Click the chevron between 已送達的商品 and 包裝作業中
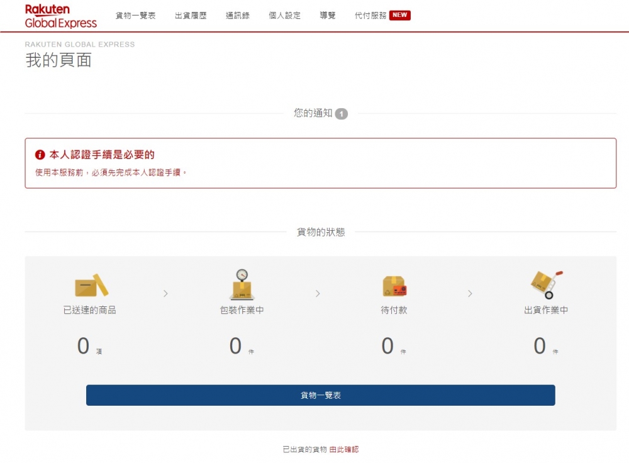This screenshot has height=463, width=629. click(165, 293)
